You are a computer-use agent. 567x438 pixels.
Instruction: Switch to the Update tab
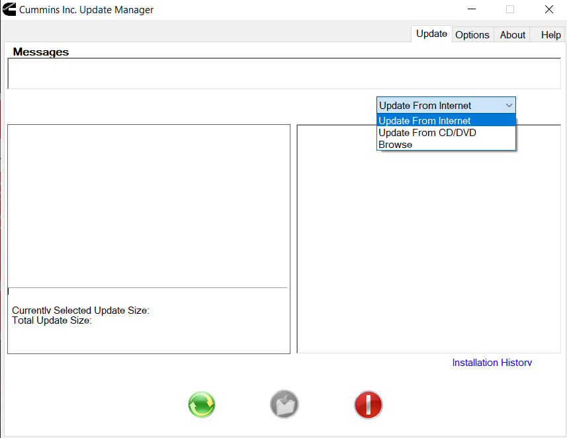(431, 34)
